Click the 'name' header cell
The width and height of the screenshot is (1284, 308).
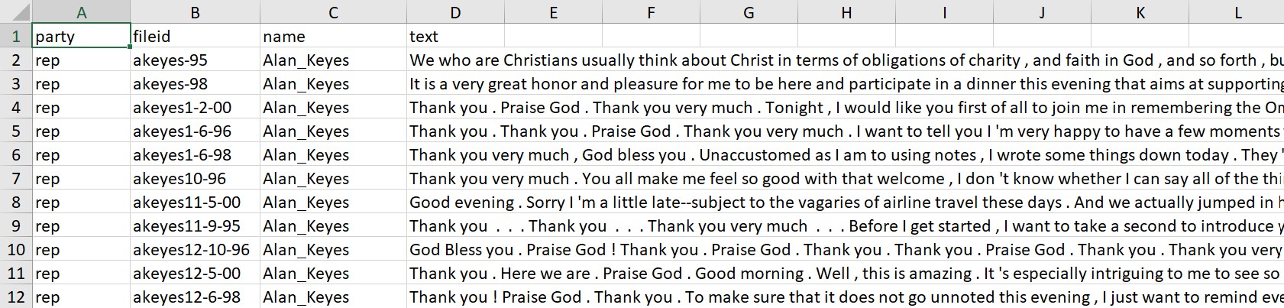point(333,36)
